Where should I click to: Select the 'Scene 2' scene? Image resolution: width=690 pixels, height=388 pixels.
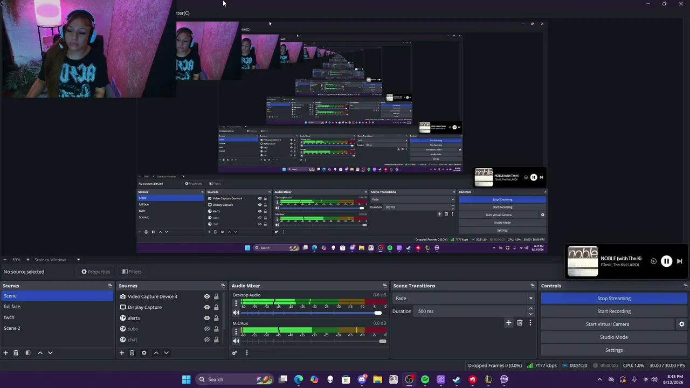pyautogui.click(x=57, y=328)
